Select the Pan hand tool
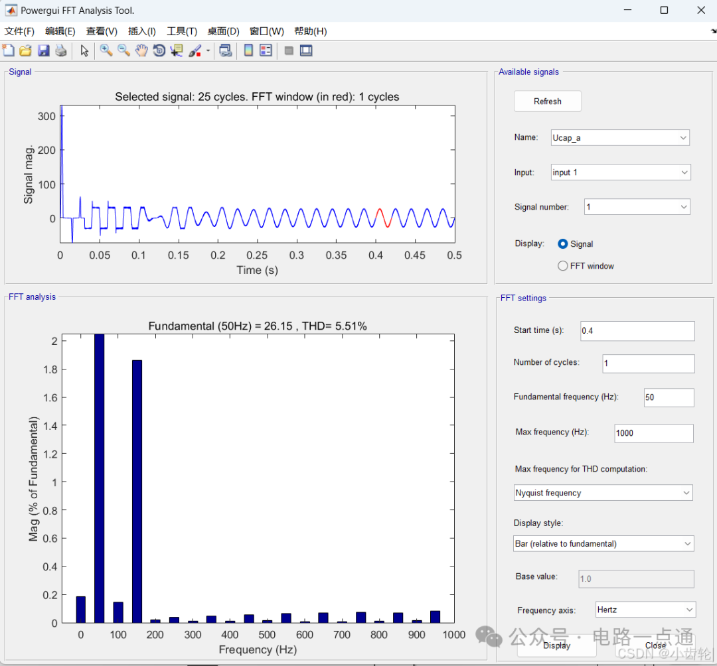The image size is (717, 666). point(141,50)
